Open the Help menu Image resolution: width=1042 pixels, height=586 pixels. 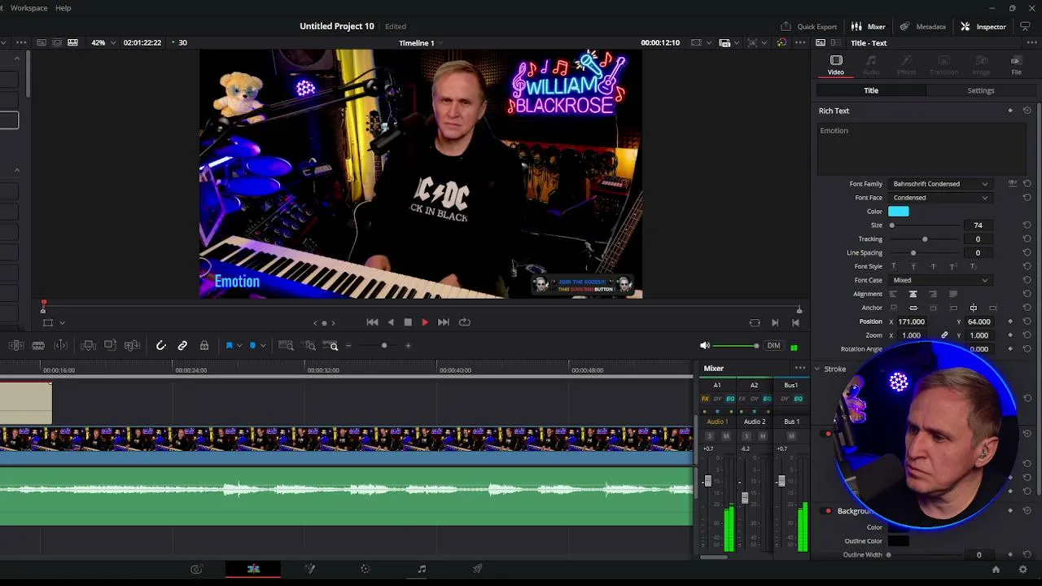pyautogui.click(x=63, y=8)
